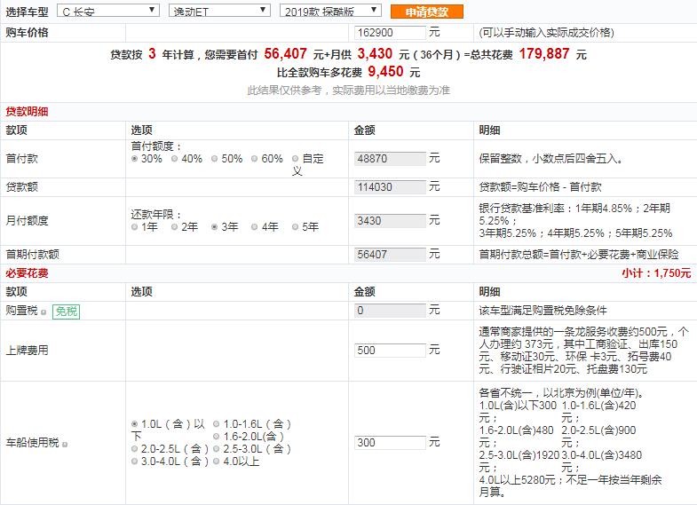Open the 2019款 探酷版 trim dropdown

(330, 11)
